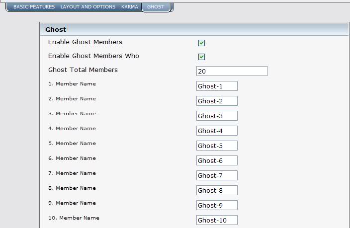Toggle Enable Ghost Members checkbox
The width and height of the screenshot is (350, 228).
point(201,43)
